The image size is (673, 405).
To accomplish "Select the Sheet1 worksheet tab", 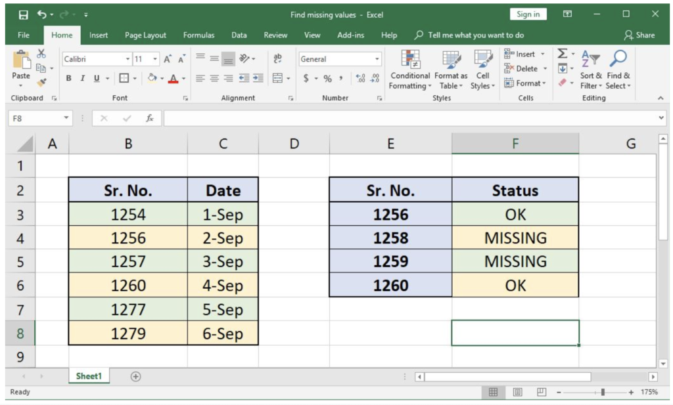I will point(88,375).
